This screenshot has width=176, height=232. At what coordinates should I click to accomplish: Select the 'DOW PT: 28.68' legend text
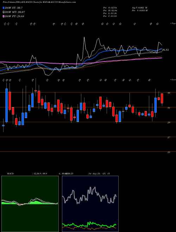coord(14,16)
